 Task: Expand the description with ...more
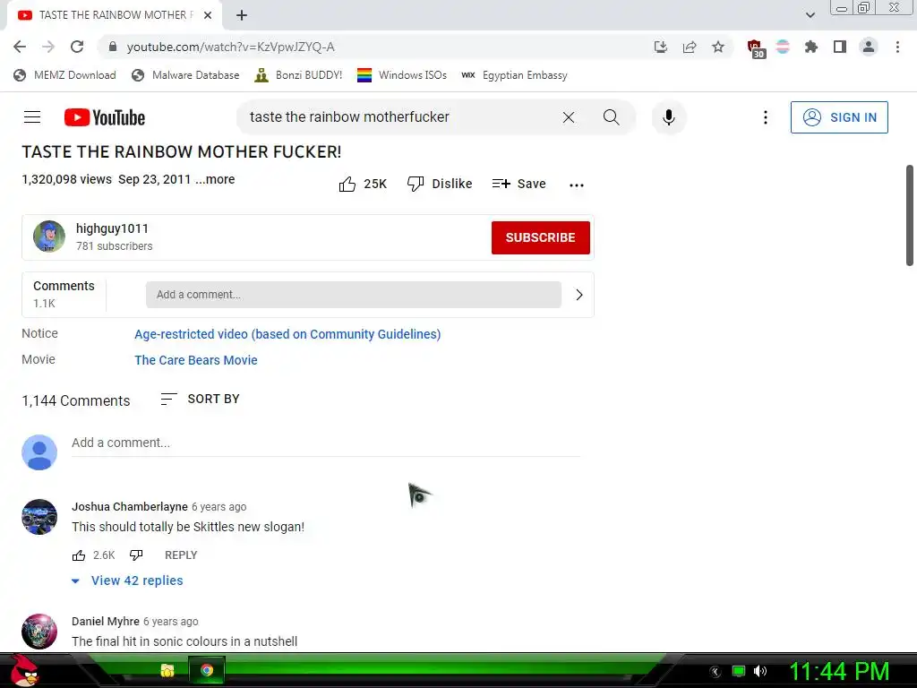click(x=215, y=179)
